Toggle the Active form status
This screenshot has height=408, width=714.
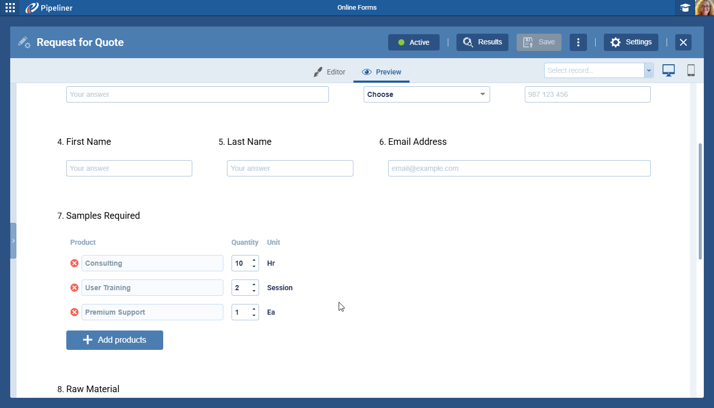414,42
